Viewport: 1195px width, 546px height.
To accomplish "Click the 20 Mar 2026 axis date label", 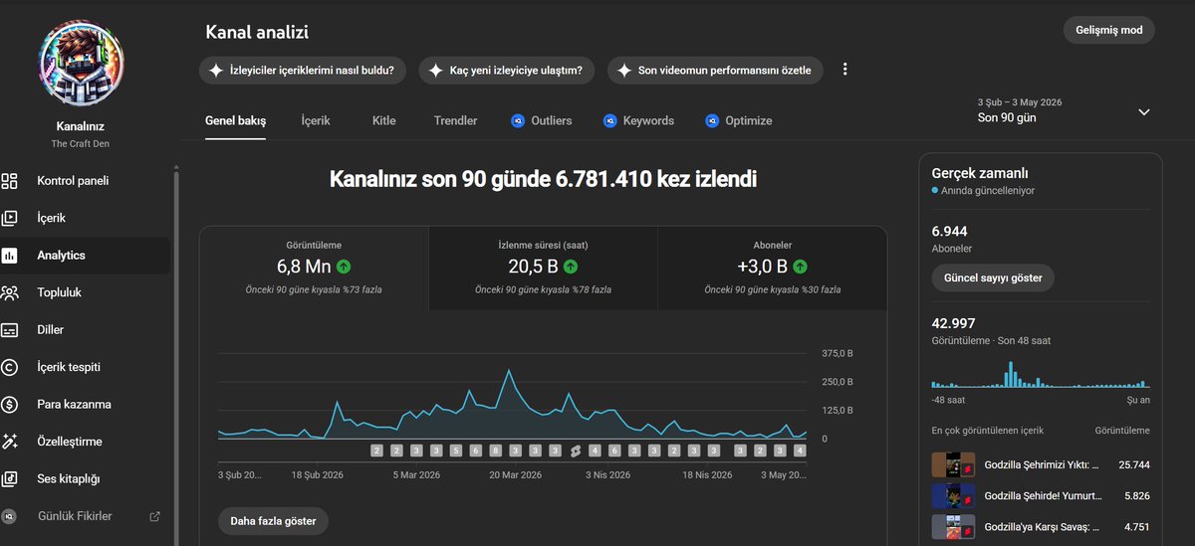I will click(513, 475).
